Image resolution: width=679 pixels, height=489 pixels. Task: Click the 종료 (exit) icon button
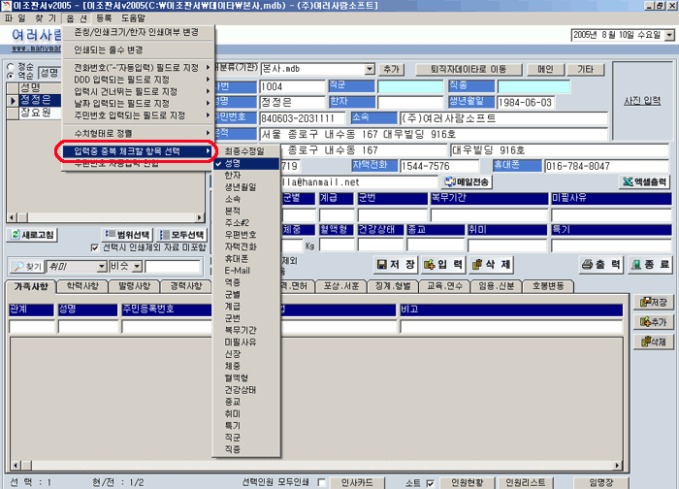click(650, 264)
